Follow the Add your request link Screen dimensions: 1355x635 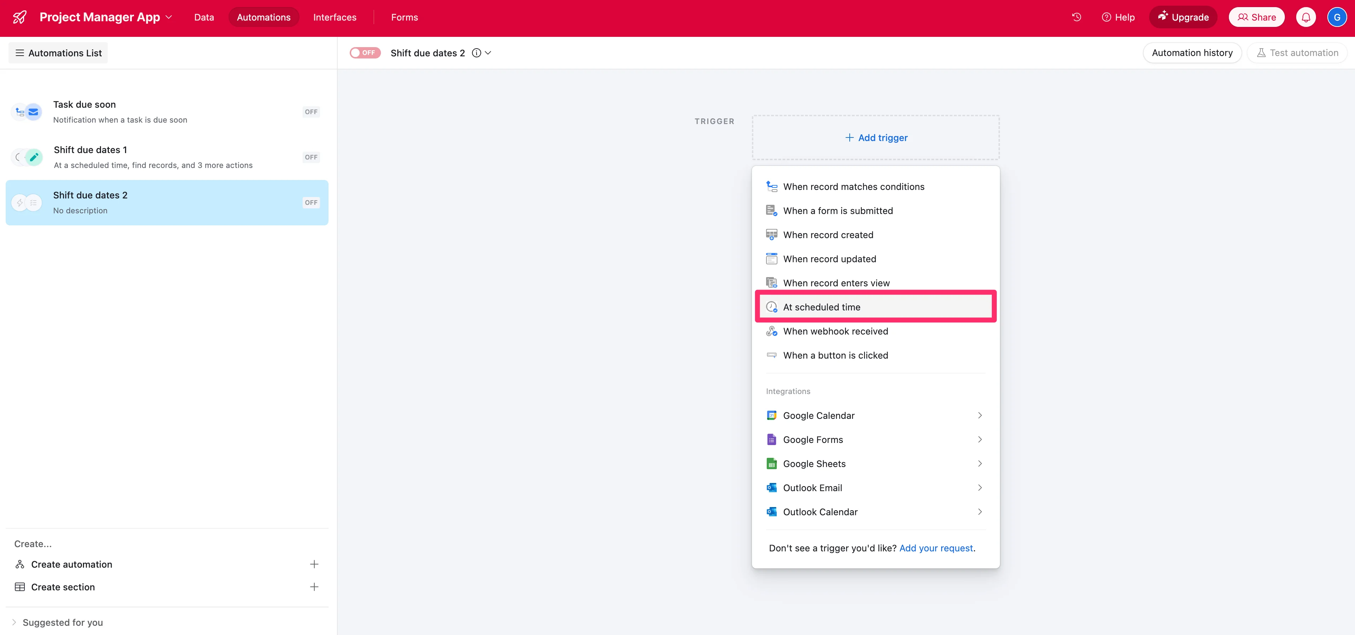pos(936,548)
